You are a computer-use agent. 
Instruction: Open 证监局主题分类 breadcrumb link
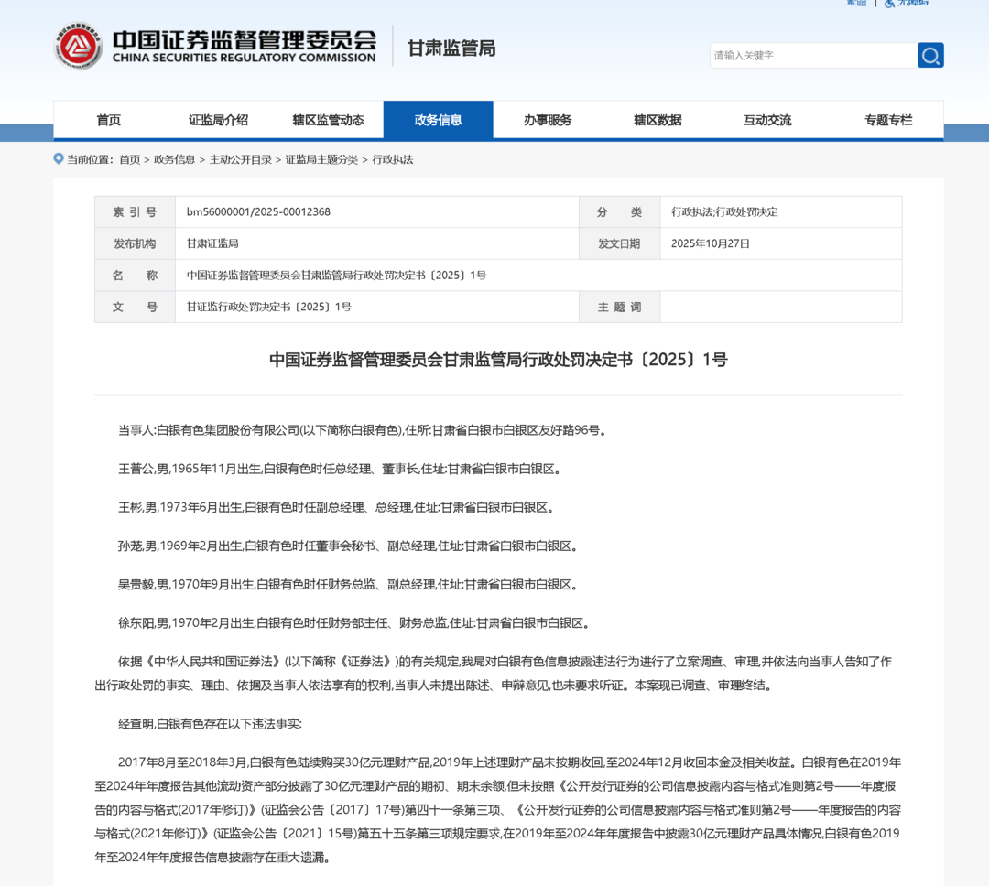tap(321, 159)
